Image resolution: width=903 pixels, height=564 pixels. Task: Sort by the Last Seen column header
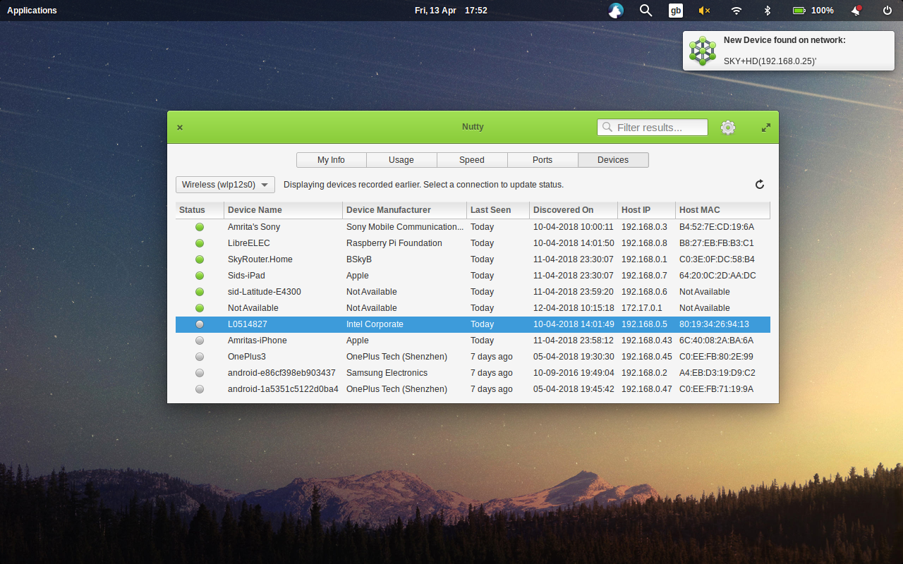[498, 210]
